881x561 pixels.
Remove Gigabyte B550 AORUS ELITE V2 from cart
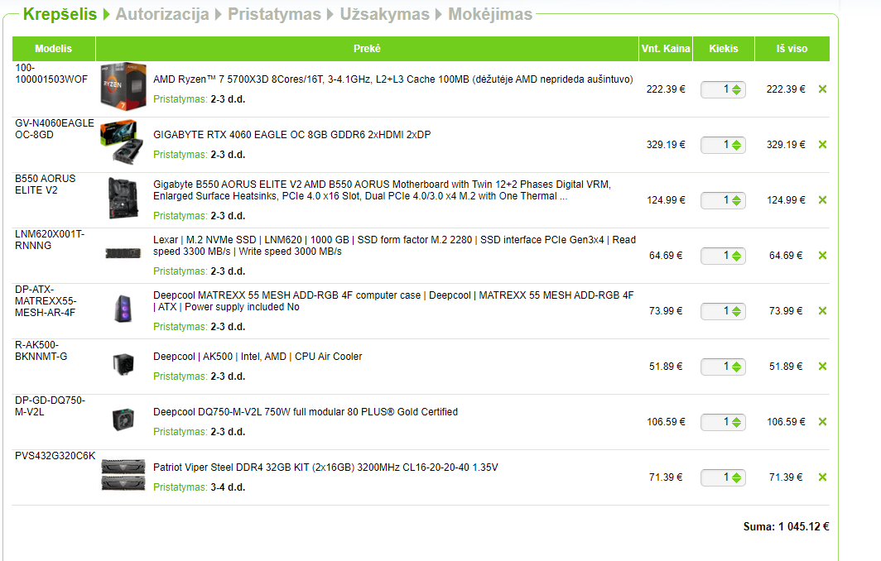tap(822, 200)
